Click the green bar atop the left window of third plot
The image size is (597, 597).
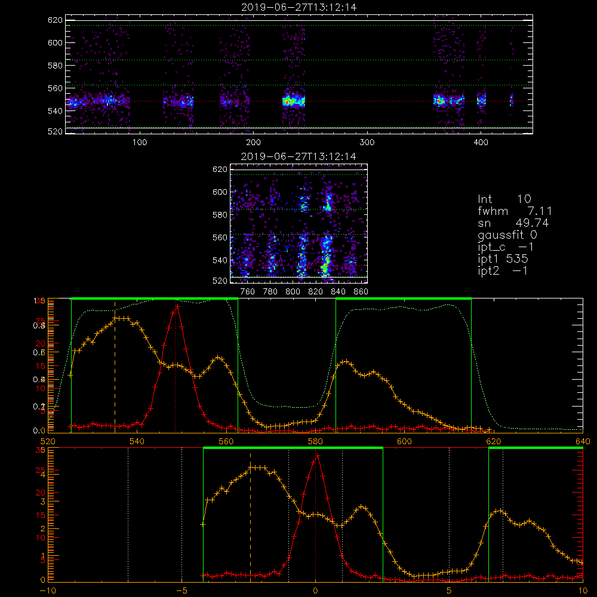pyautogui.click(x=155, y=299)
